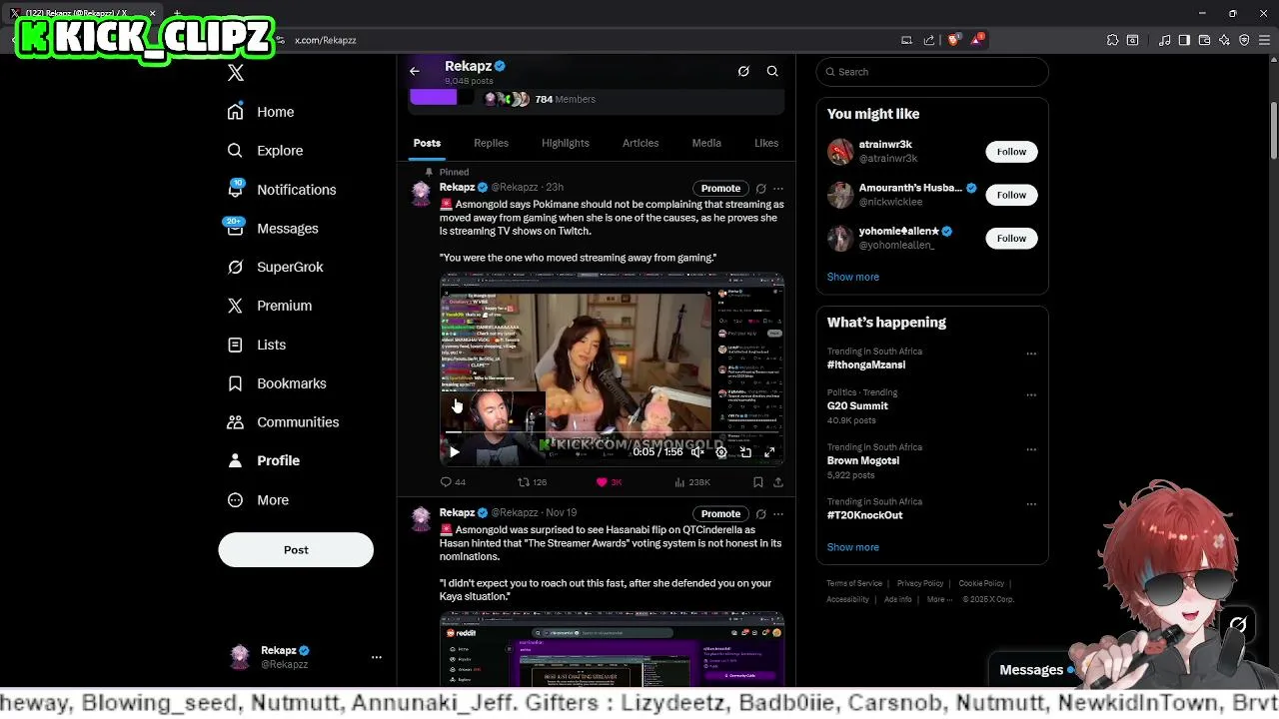Open more options for #T20KnockOut trend
The image size is (1279, 719).
[1031, 504]
